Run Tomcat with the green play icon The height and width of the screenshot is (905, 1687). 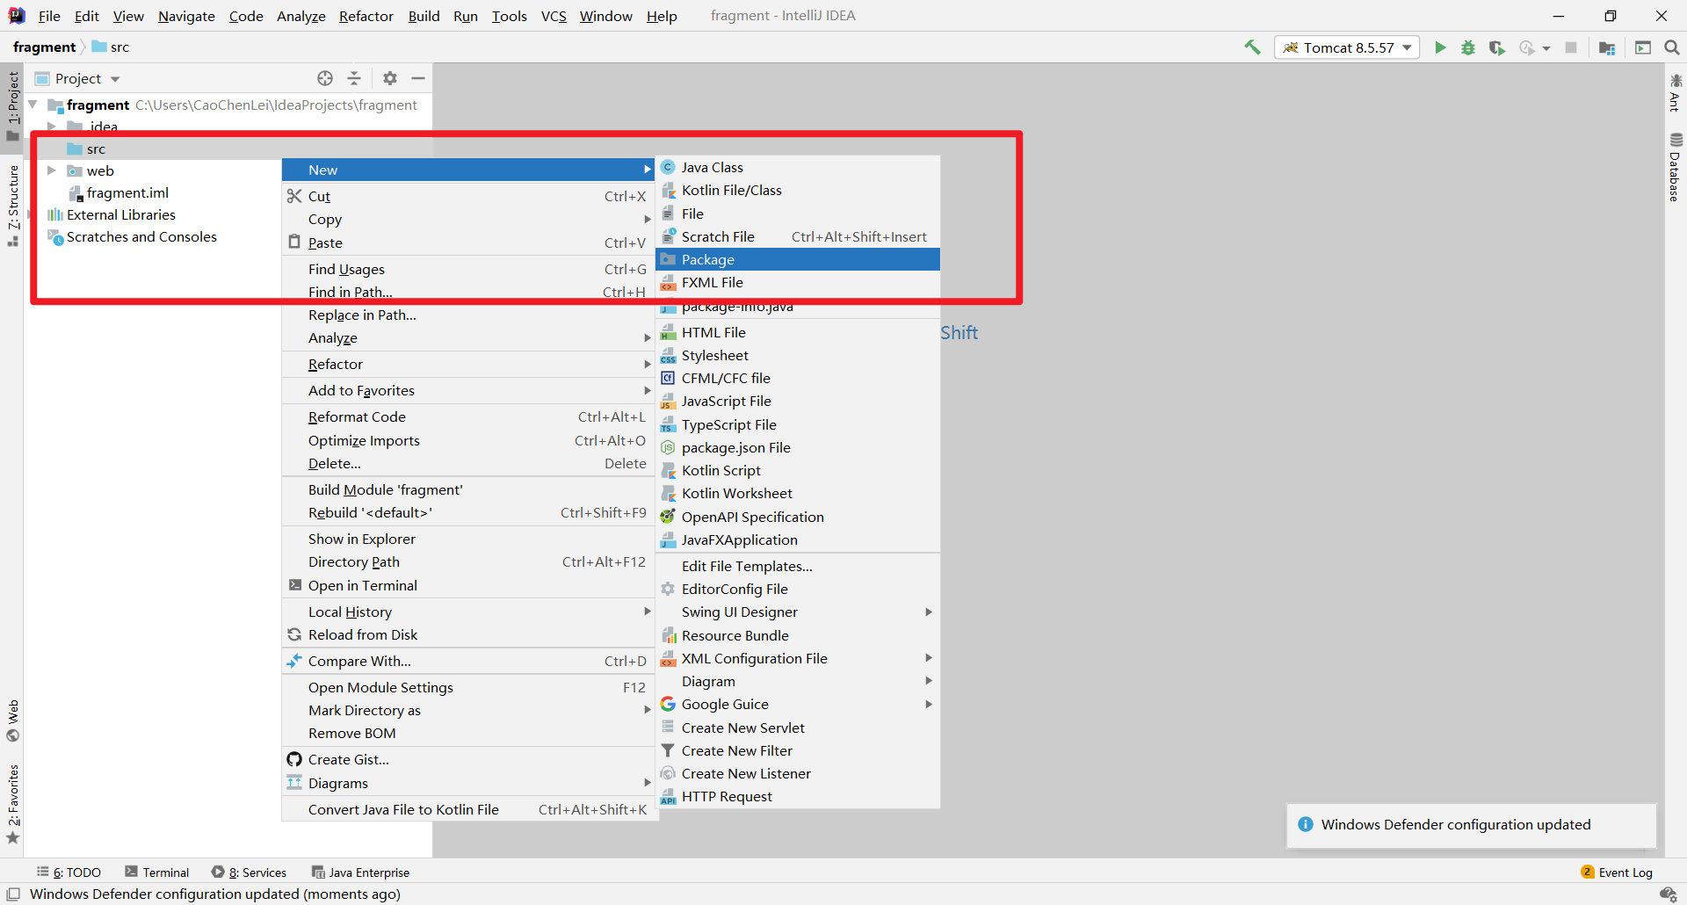click(x=1440, y=47)
